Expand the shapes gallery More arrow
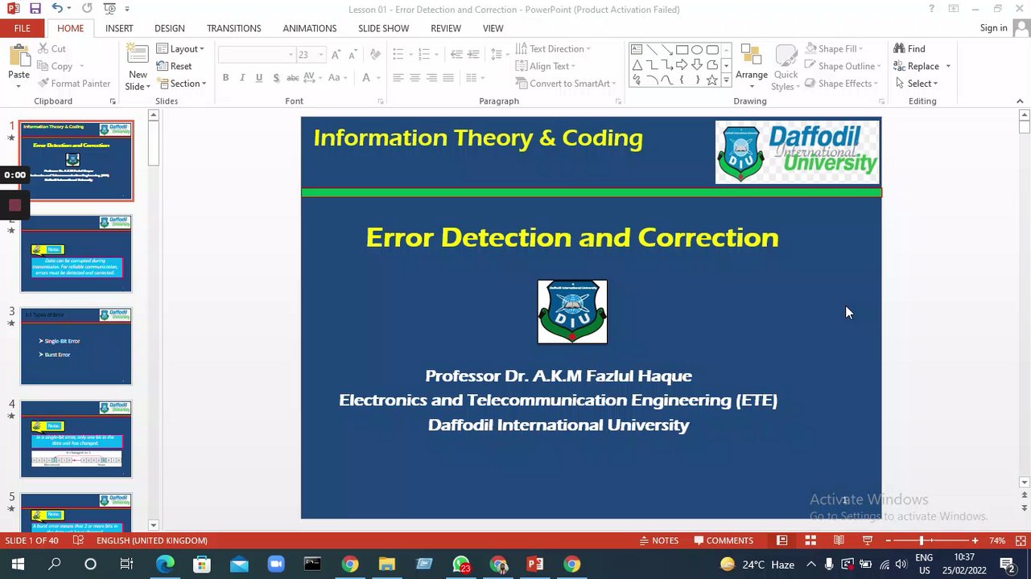Screen dimensions: 1031x579 coord(726,80)
